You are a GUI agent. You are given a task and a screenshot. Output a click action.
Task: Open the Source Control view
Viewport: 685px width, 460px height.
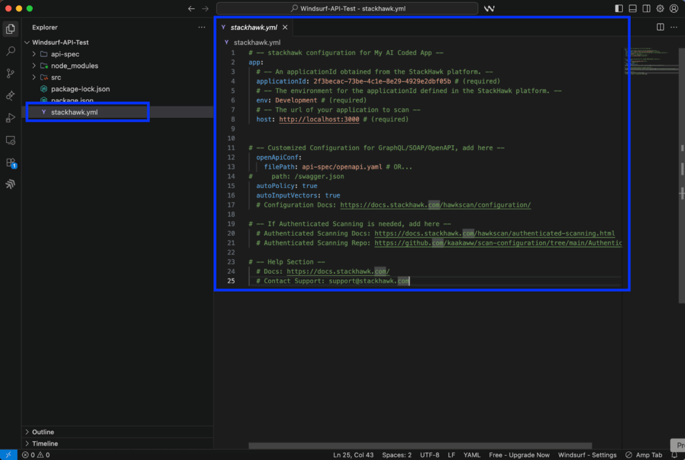click(x=10, y=73)
